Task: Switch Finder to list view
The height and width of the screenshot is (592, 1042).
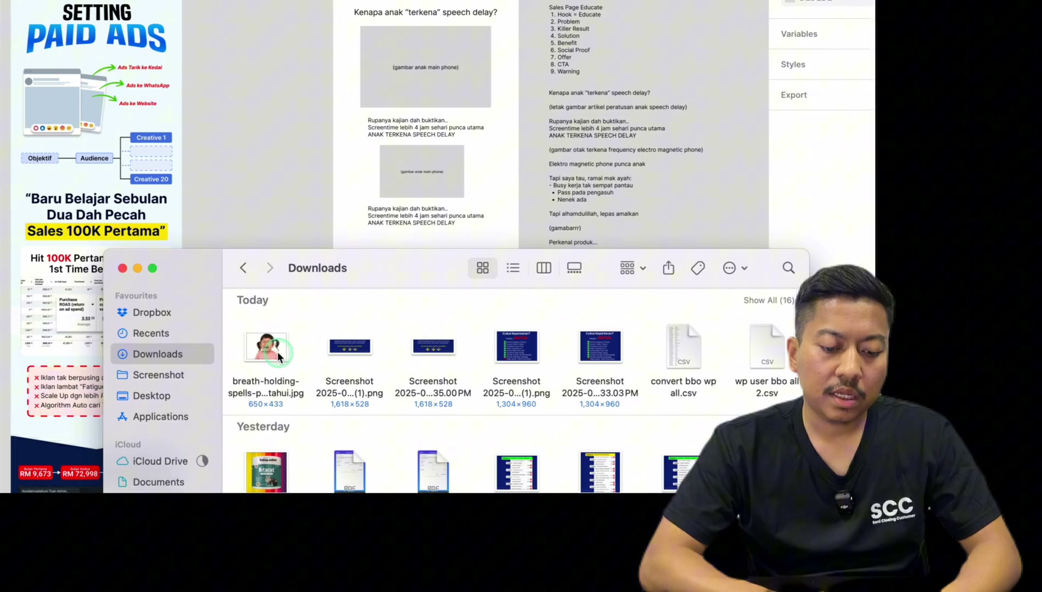Action: click(x=513, y=268)
